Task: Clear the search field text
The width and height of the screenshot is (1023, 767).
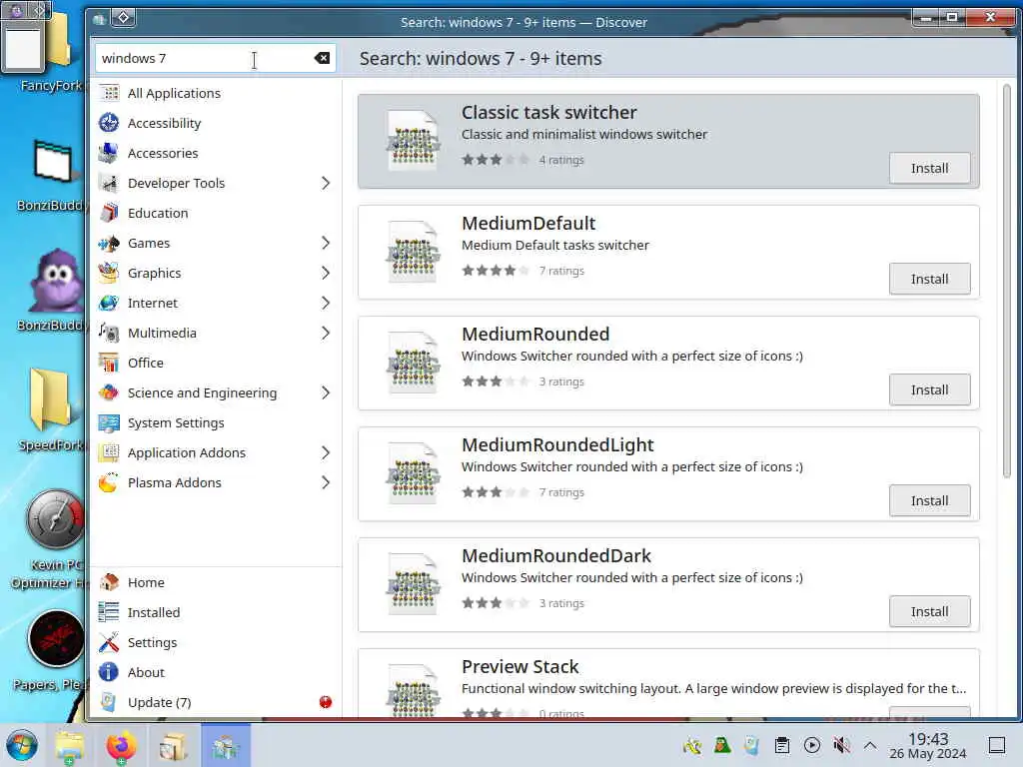Action: [x=322, y=58]
